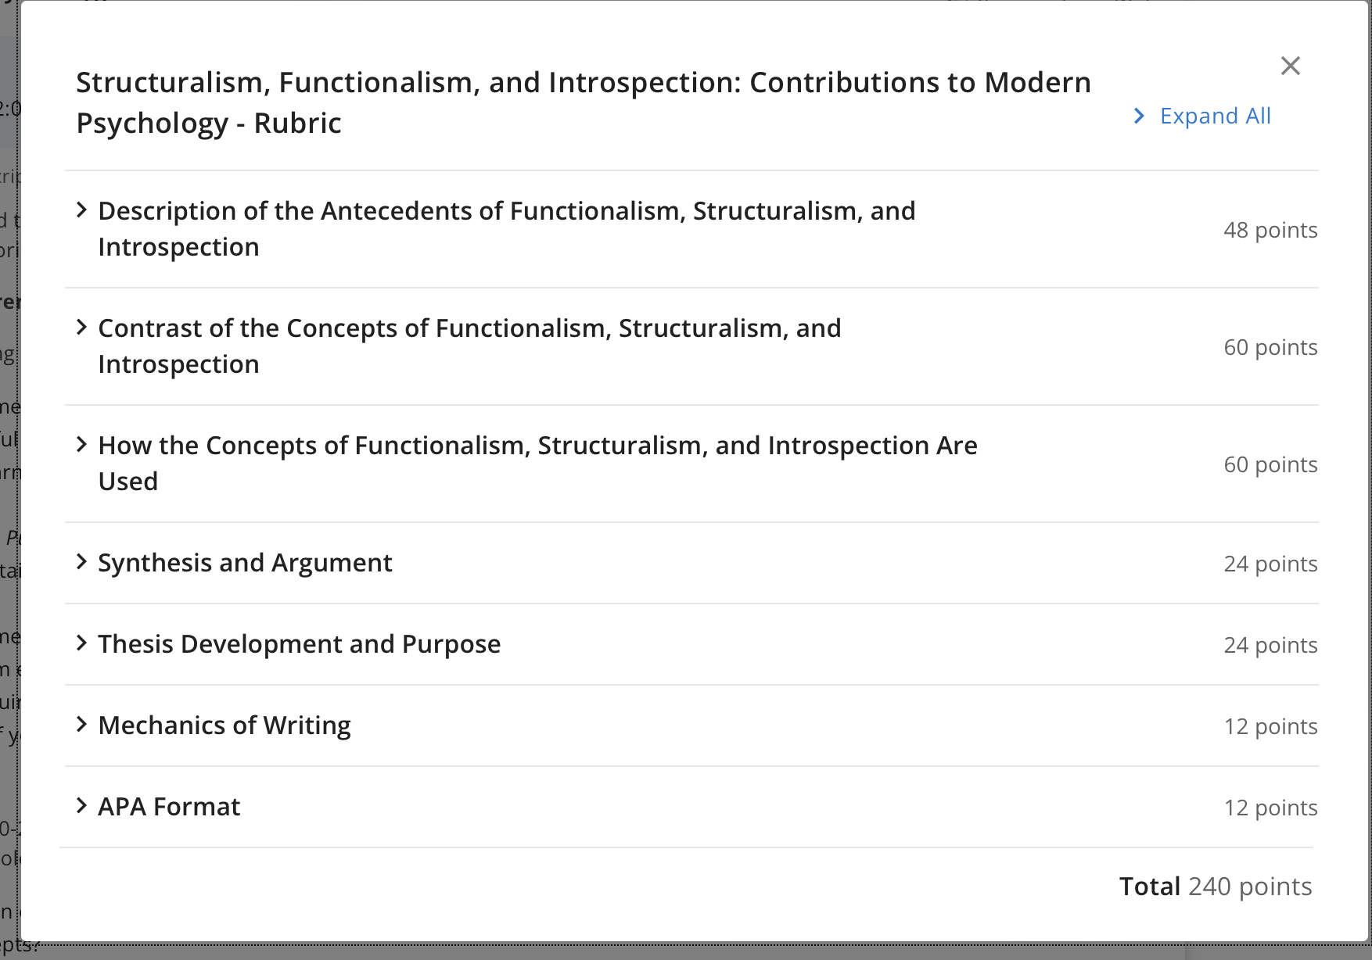The width and height of the screenshot is (1372, 960).
Task: Open the Thesis Development and Purpose title
Action: (x=299, y=644)
